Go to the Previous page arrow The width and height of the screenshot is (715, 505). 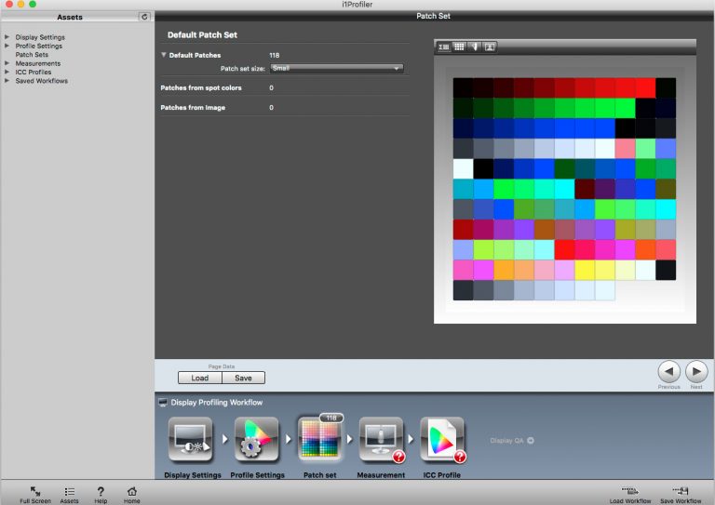click(669, 372)
